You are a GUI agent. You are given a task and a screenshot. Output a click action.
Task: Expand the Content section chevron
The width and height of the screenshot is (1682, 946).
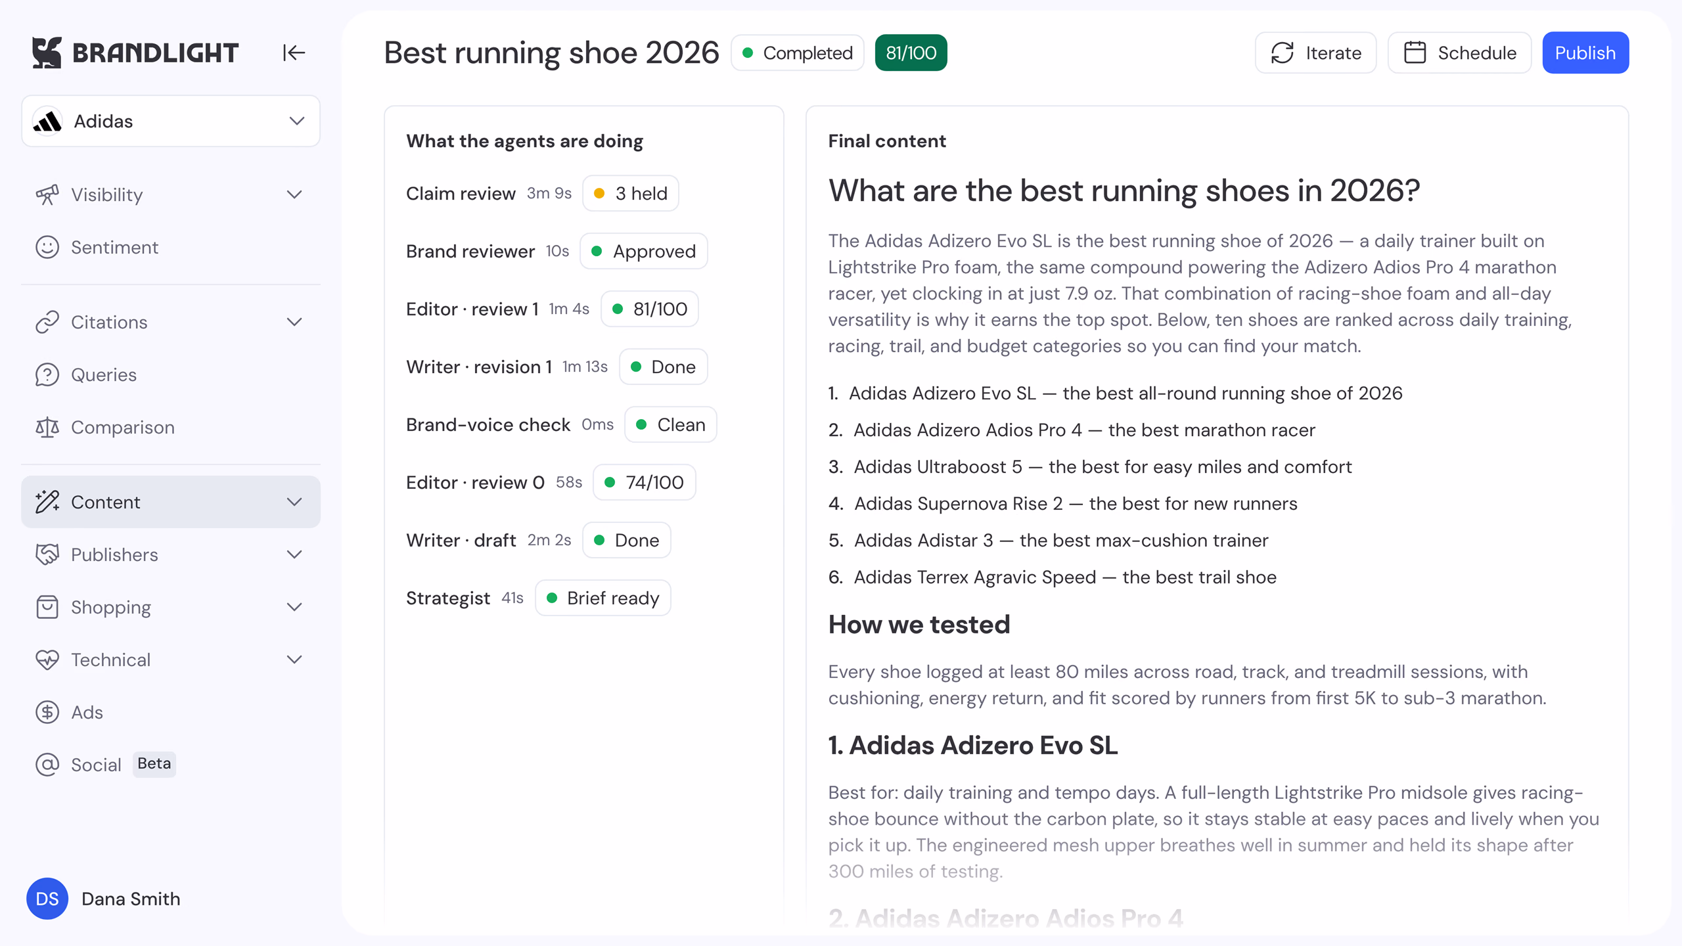click(x=295, y=502)
